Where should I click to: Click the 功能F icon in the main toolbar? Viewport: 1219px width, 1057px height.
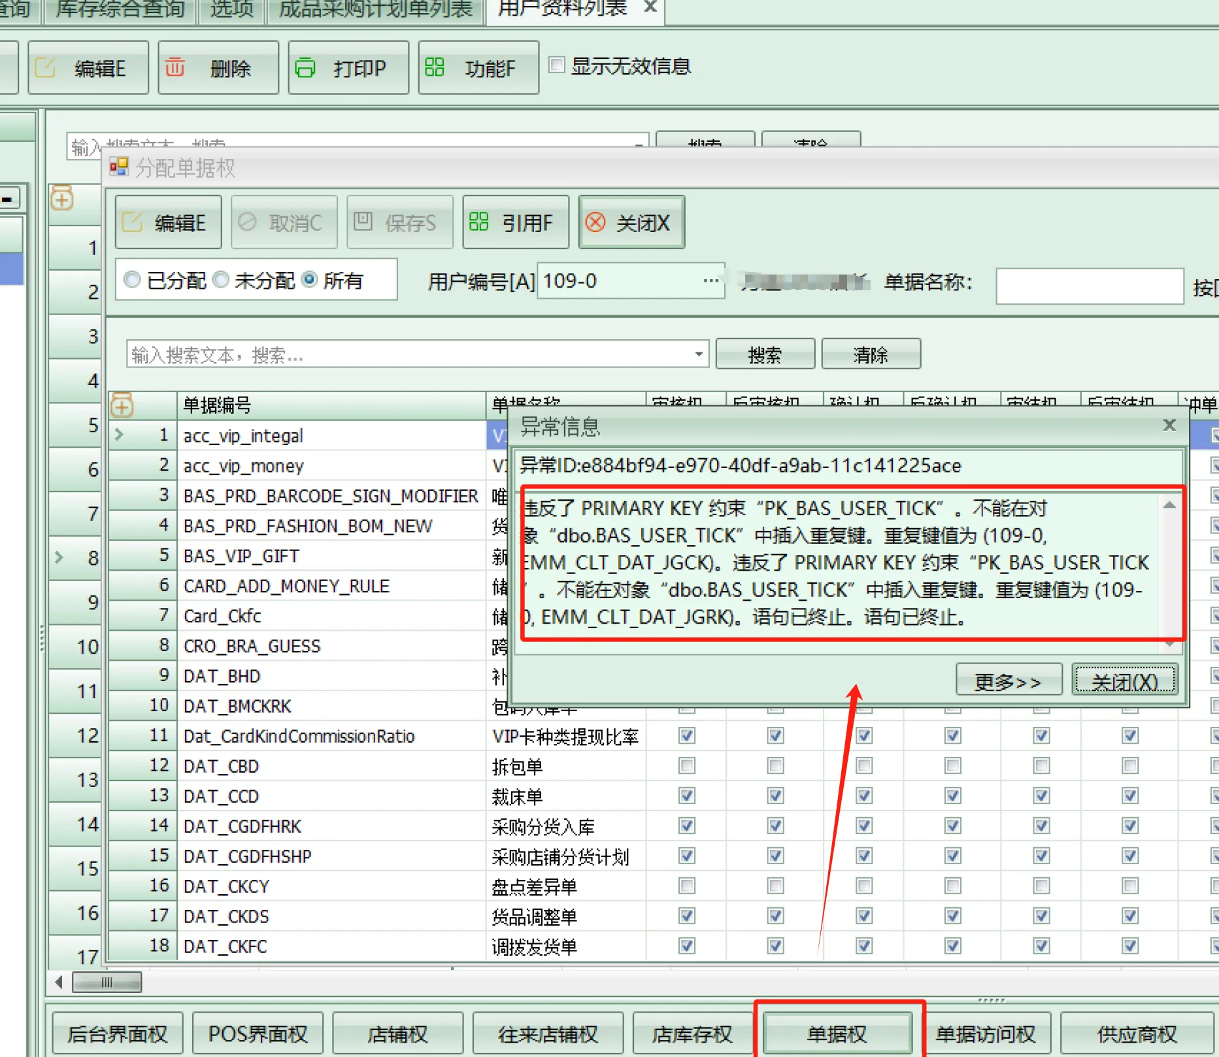(435, 67)
